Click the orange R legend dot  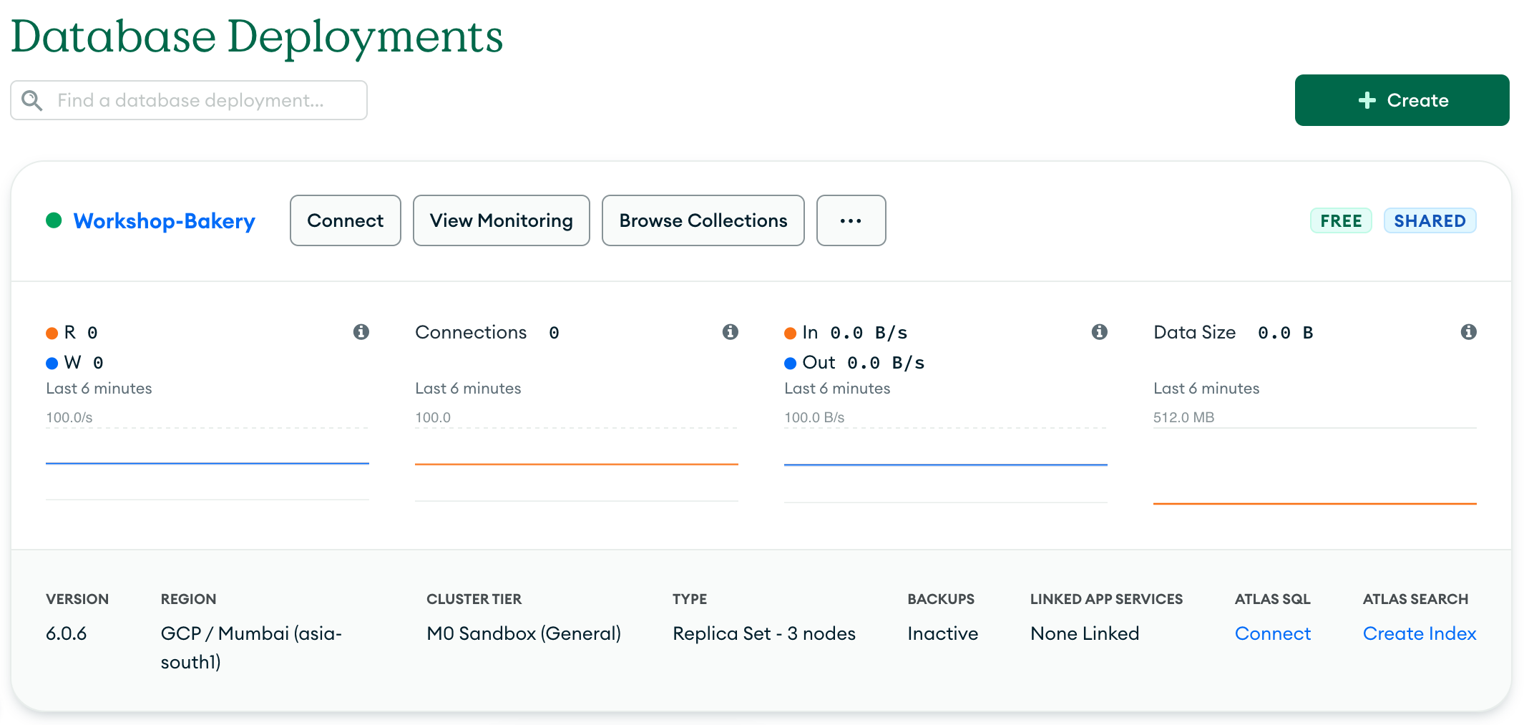(x=52, y=334)
